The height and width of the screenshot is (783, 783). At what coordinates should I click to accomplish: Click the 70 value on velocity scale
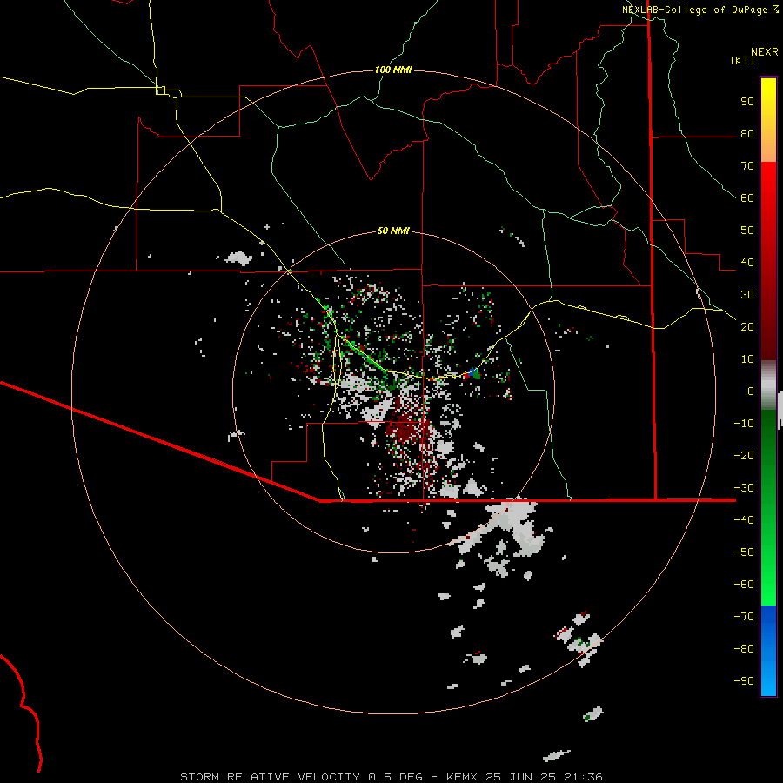[747, 166]
